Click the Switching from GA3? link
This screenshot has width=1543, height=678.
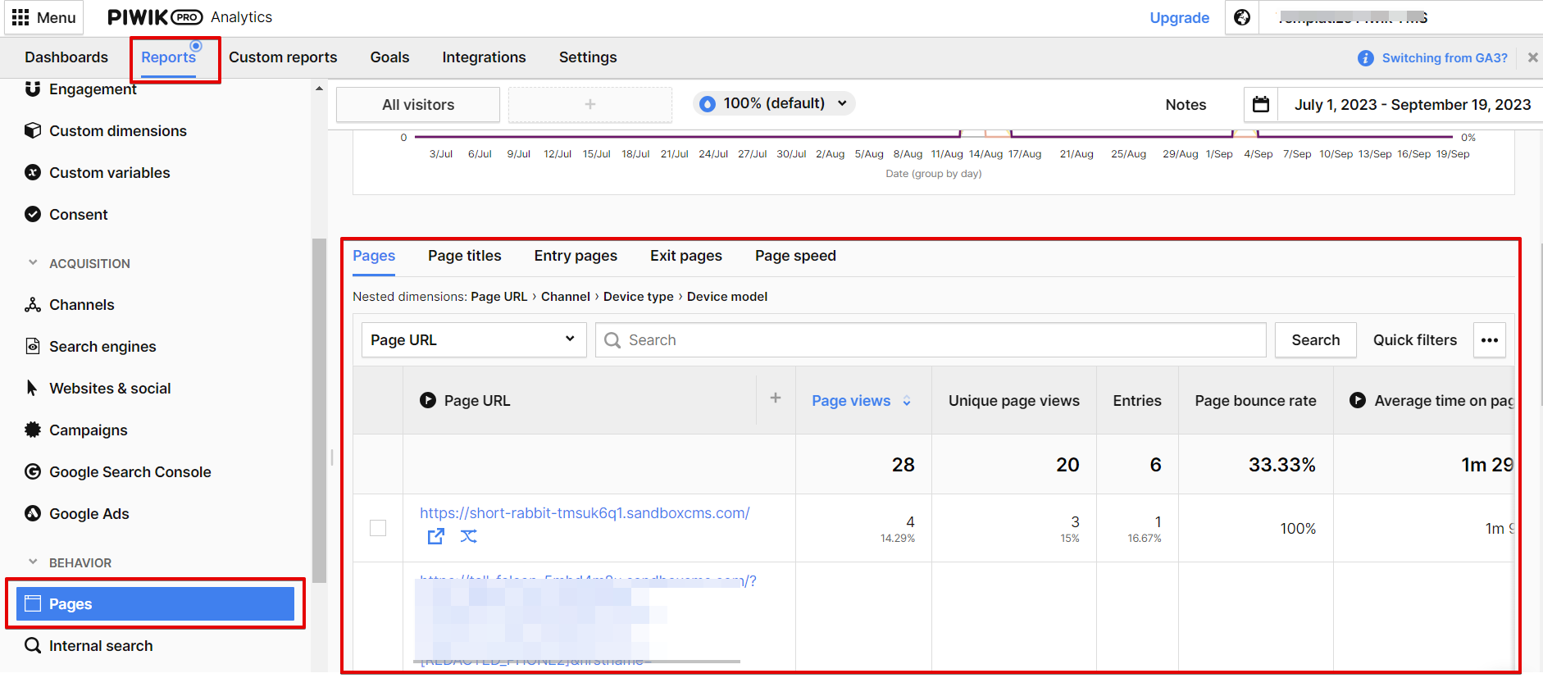[x=1445, y=58]
